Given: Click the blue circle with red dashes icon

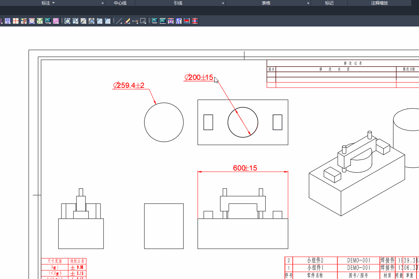Looking at the screenshot, I should 32,21.
